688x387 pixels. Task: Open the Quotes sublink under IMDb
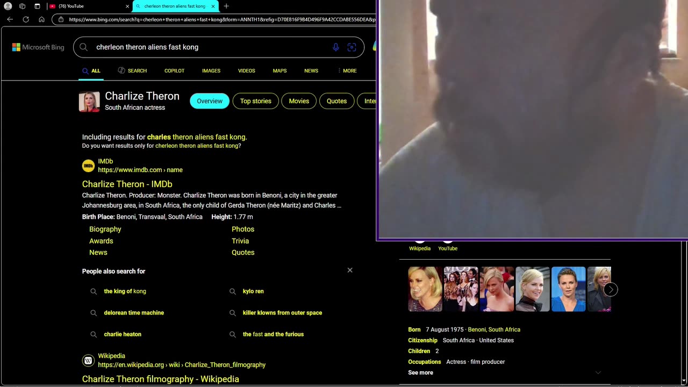tap(243, 252)
